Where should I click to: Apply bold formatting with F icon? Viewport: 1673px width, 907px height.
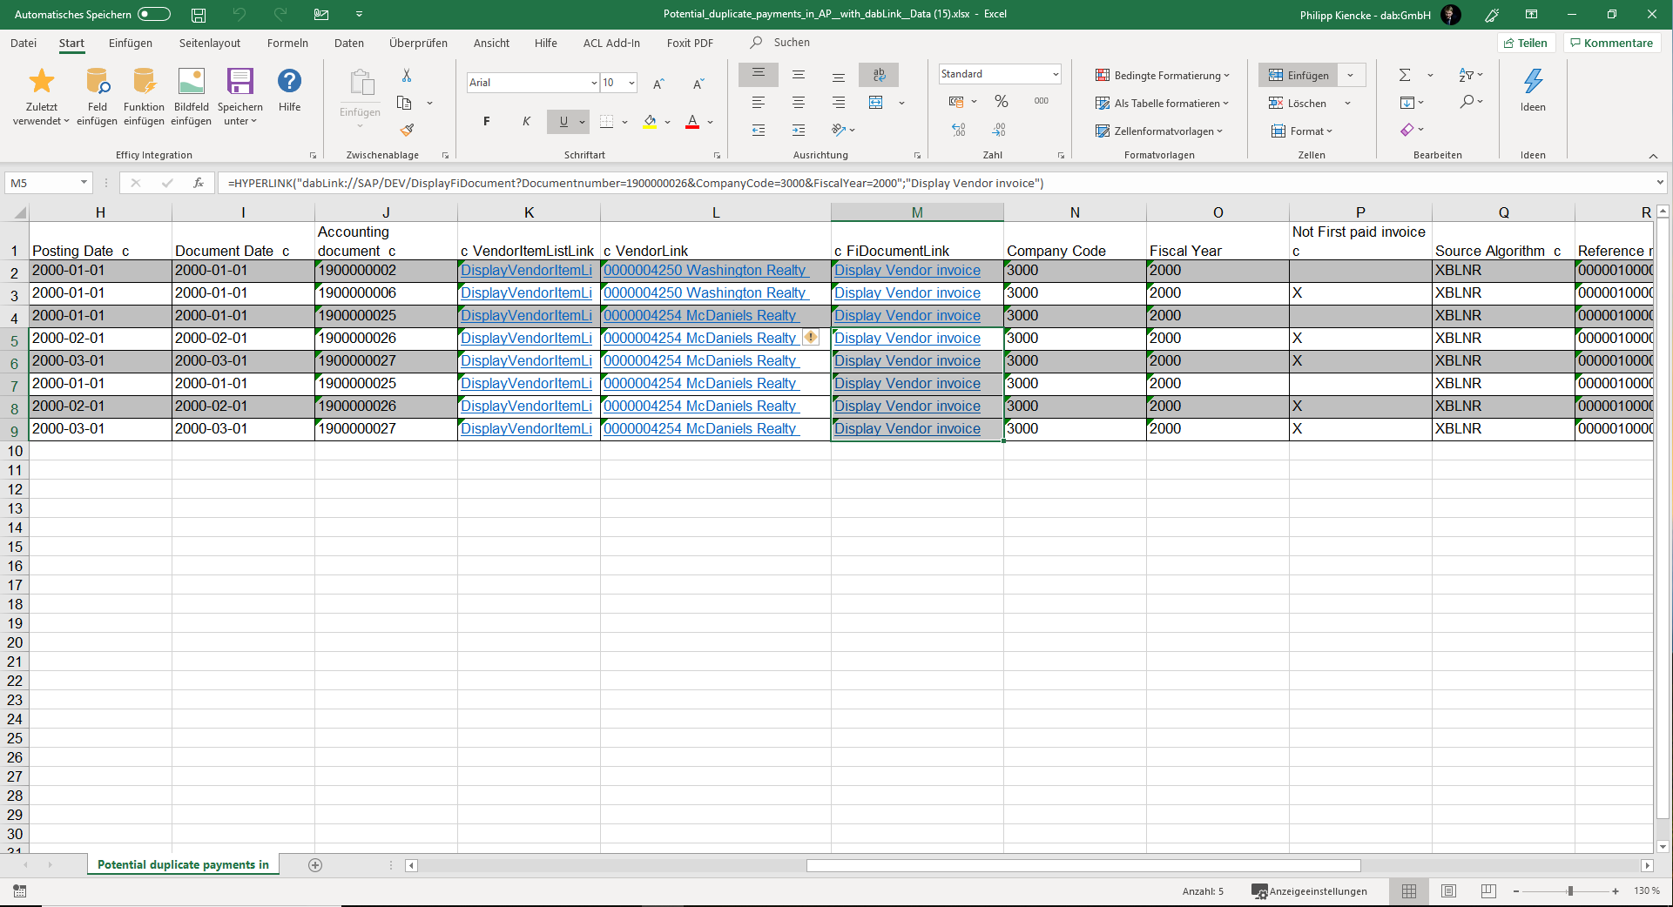click(x=486, y=121)
